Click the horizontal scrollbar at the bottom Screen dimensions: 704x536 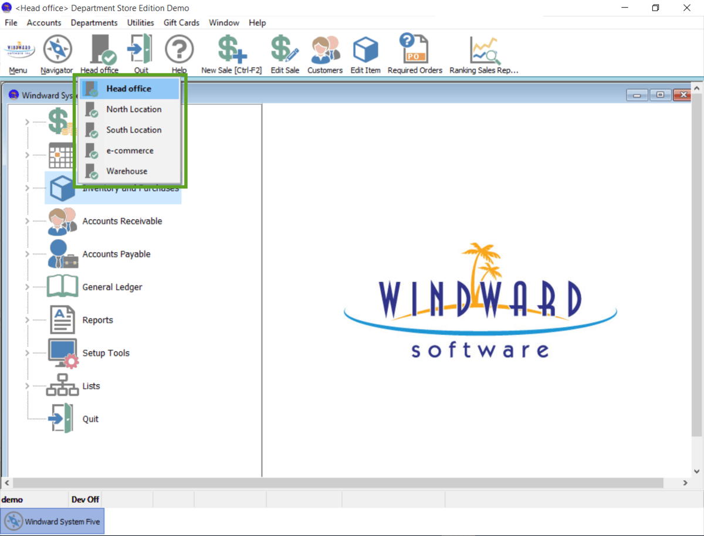click(x=337, y=483)
